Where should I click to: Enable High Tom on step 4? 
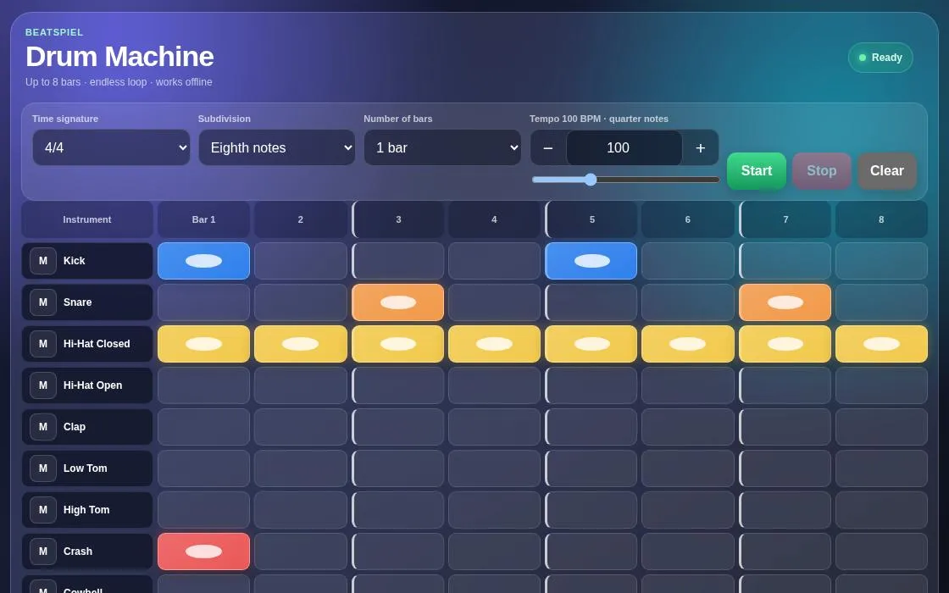coord(495,510)
